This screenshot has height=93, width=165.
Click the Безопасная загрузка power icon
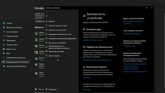point(84,67)
